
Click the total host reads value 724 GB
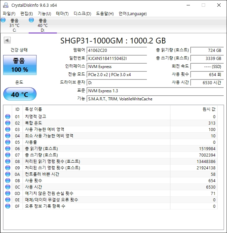(x=207, y=51)
